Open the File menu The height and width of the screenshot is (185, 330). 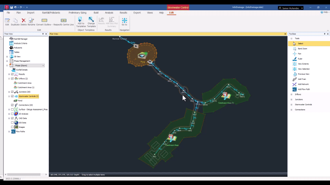(8, 13)
